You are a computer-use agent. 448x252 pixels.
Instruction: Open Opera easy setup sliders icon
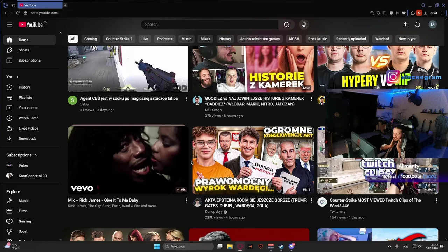pos(442,13)
